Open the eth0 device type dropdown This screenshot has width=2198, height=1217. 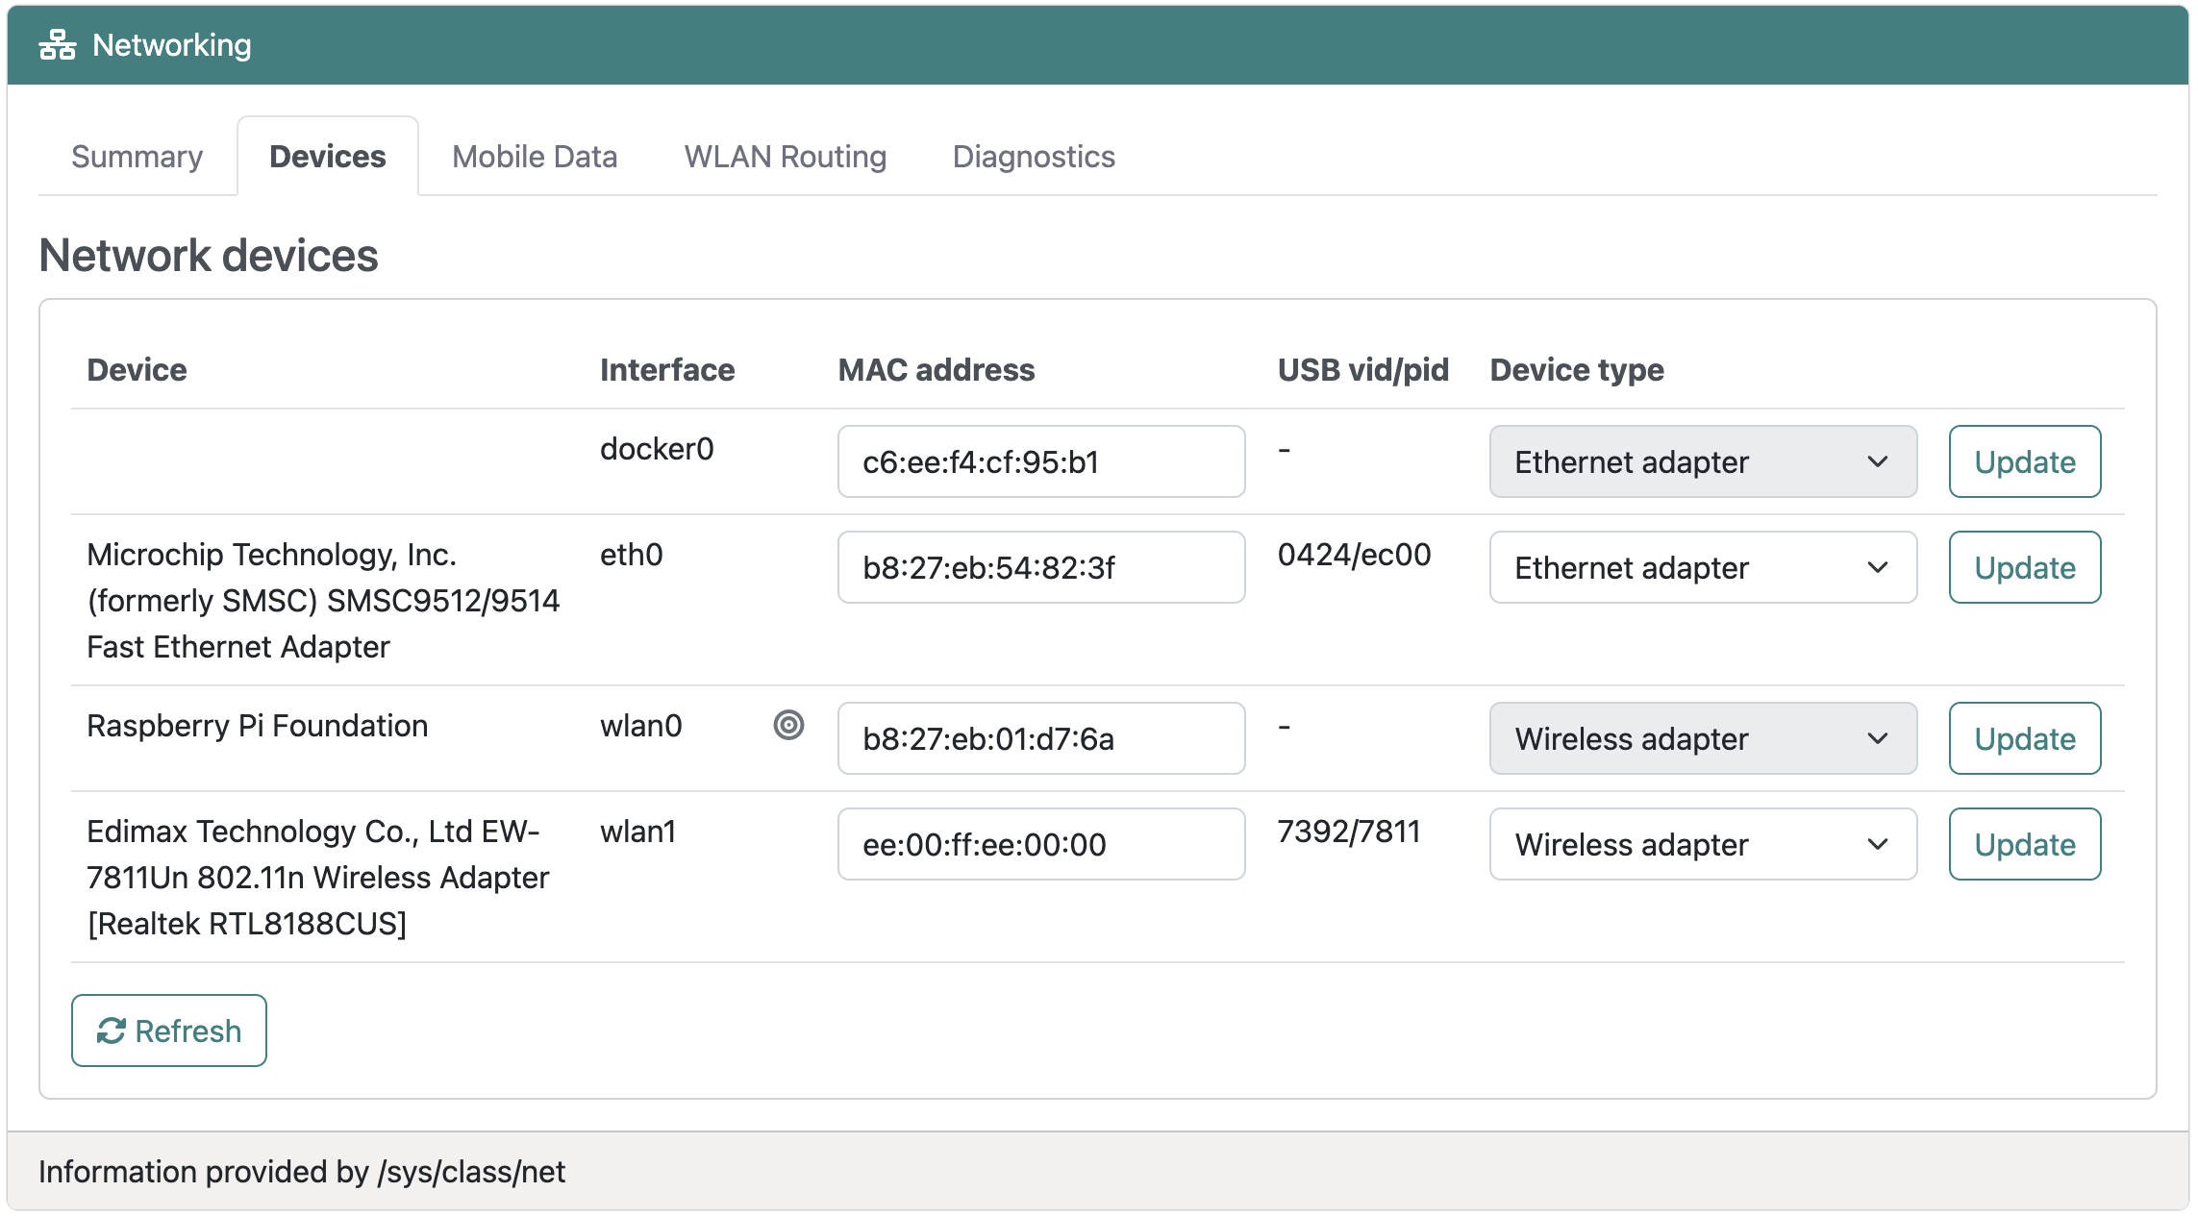[x=1703, y=567]
